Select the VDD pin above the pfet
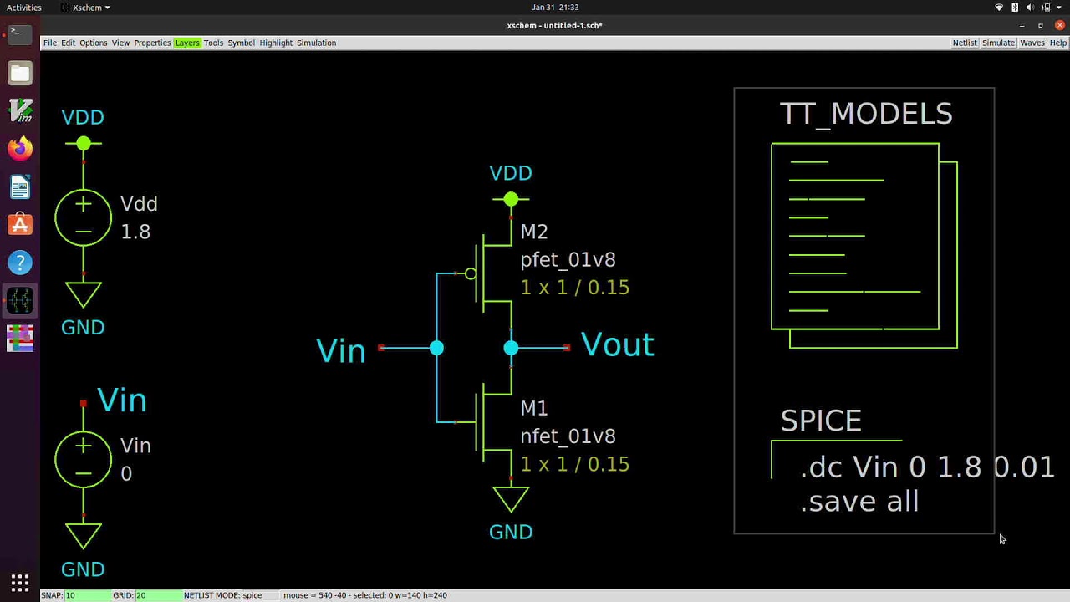1070x602 pixels. [511, 199]
